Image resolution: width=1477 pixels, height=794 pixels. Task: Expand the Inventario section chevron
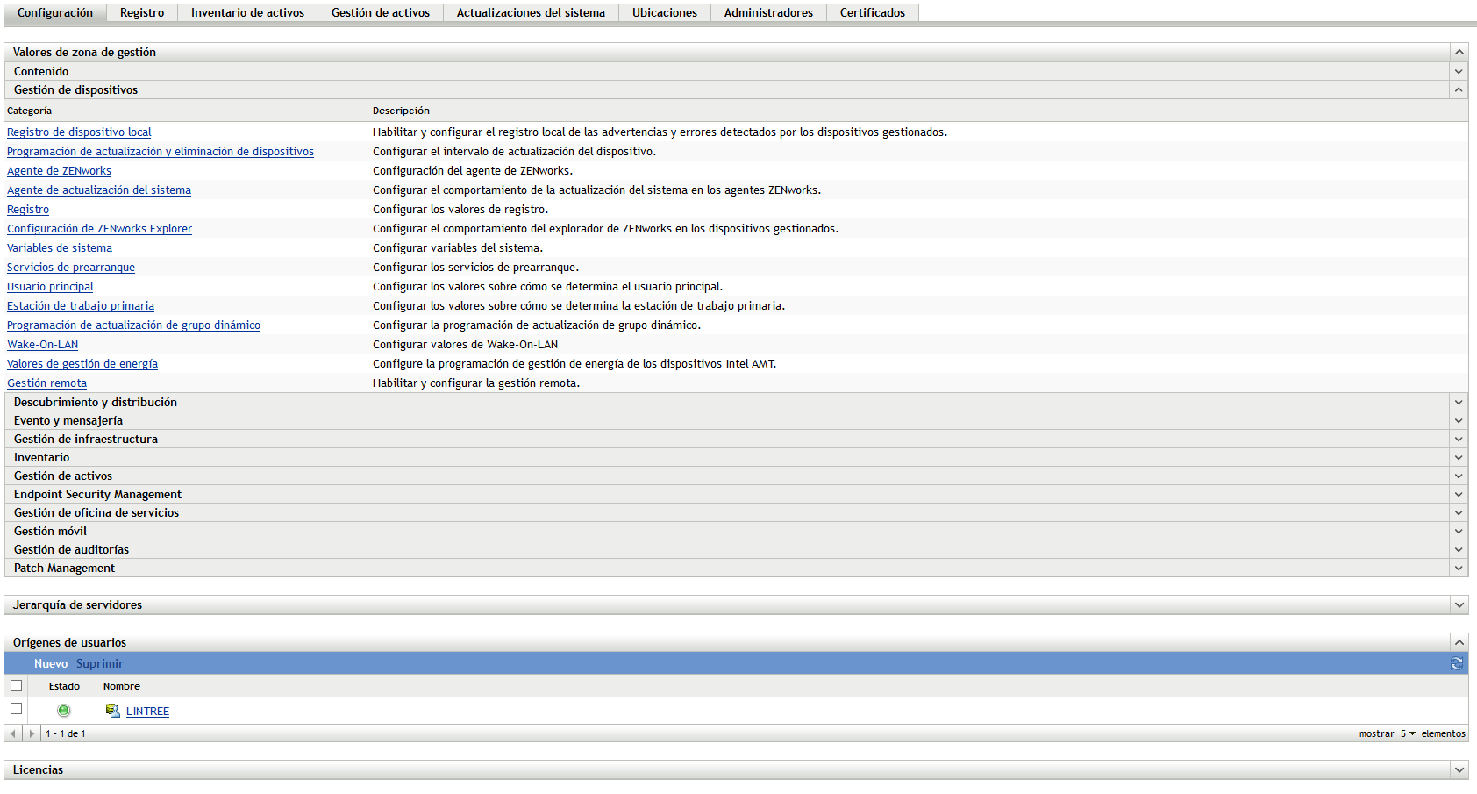pos(1459,458)
